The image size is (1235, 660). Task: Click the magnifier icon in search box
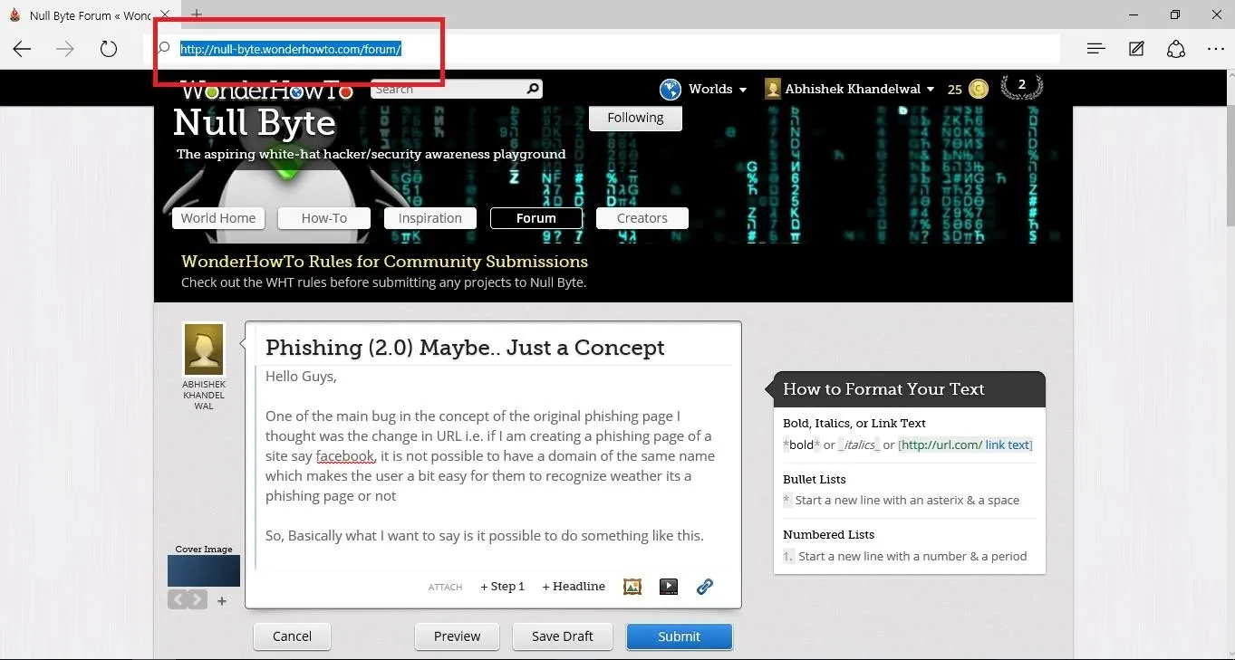click(x=534, y=89)
